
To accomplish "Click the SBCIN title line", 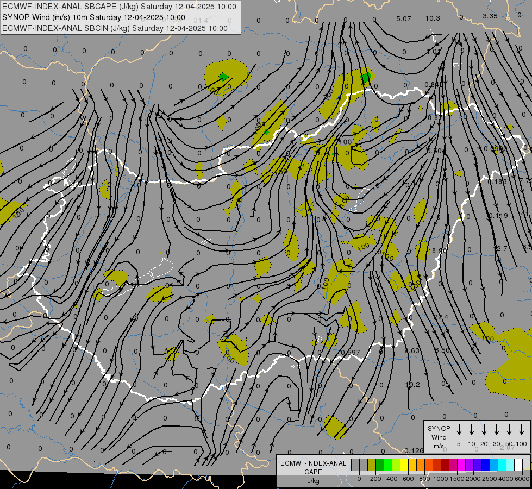I will [x=115, y=28].
